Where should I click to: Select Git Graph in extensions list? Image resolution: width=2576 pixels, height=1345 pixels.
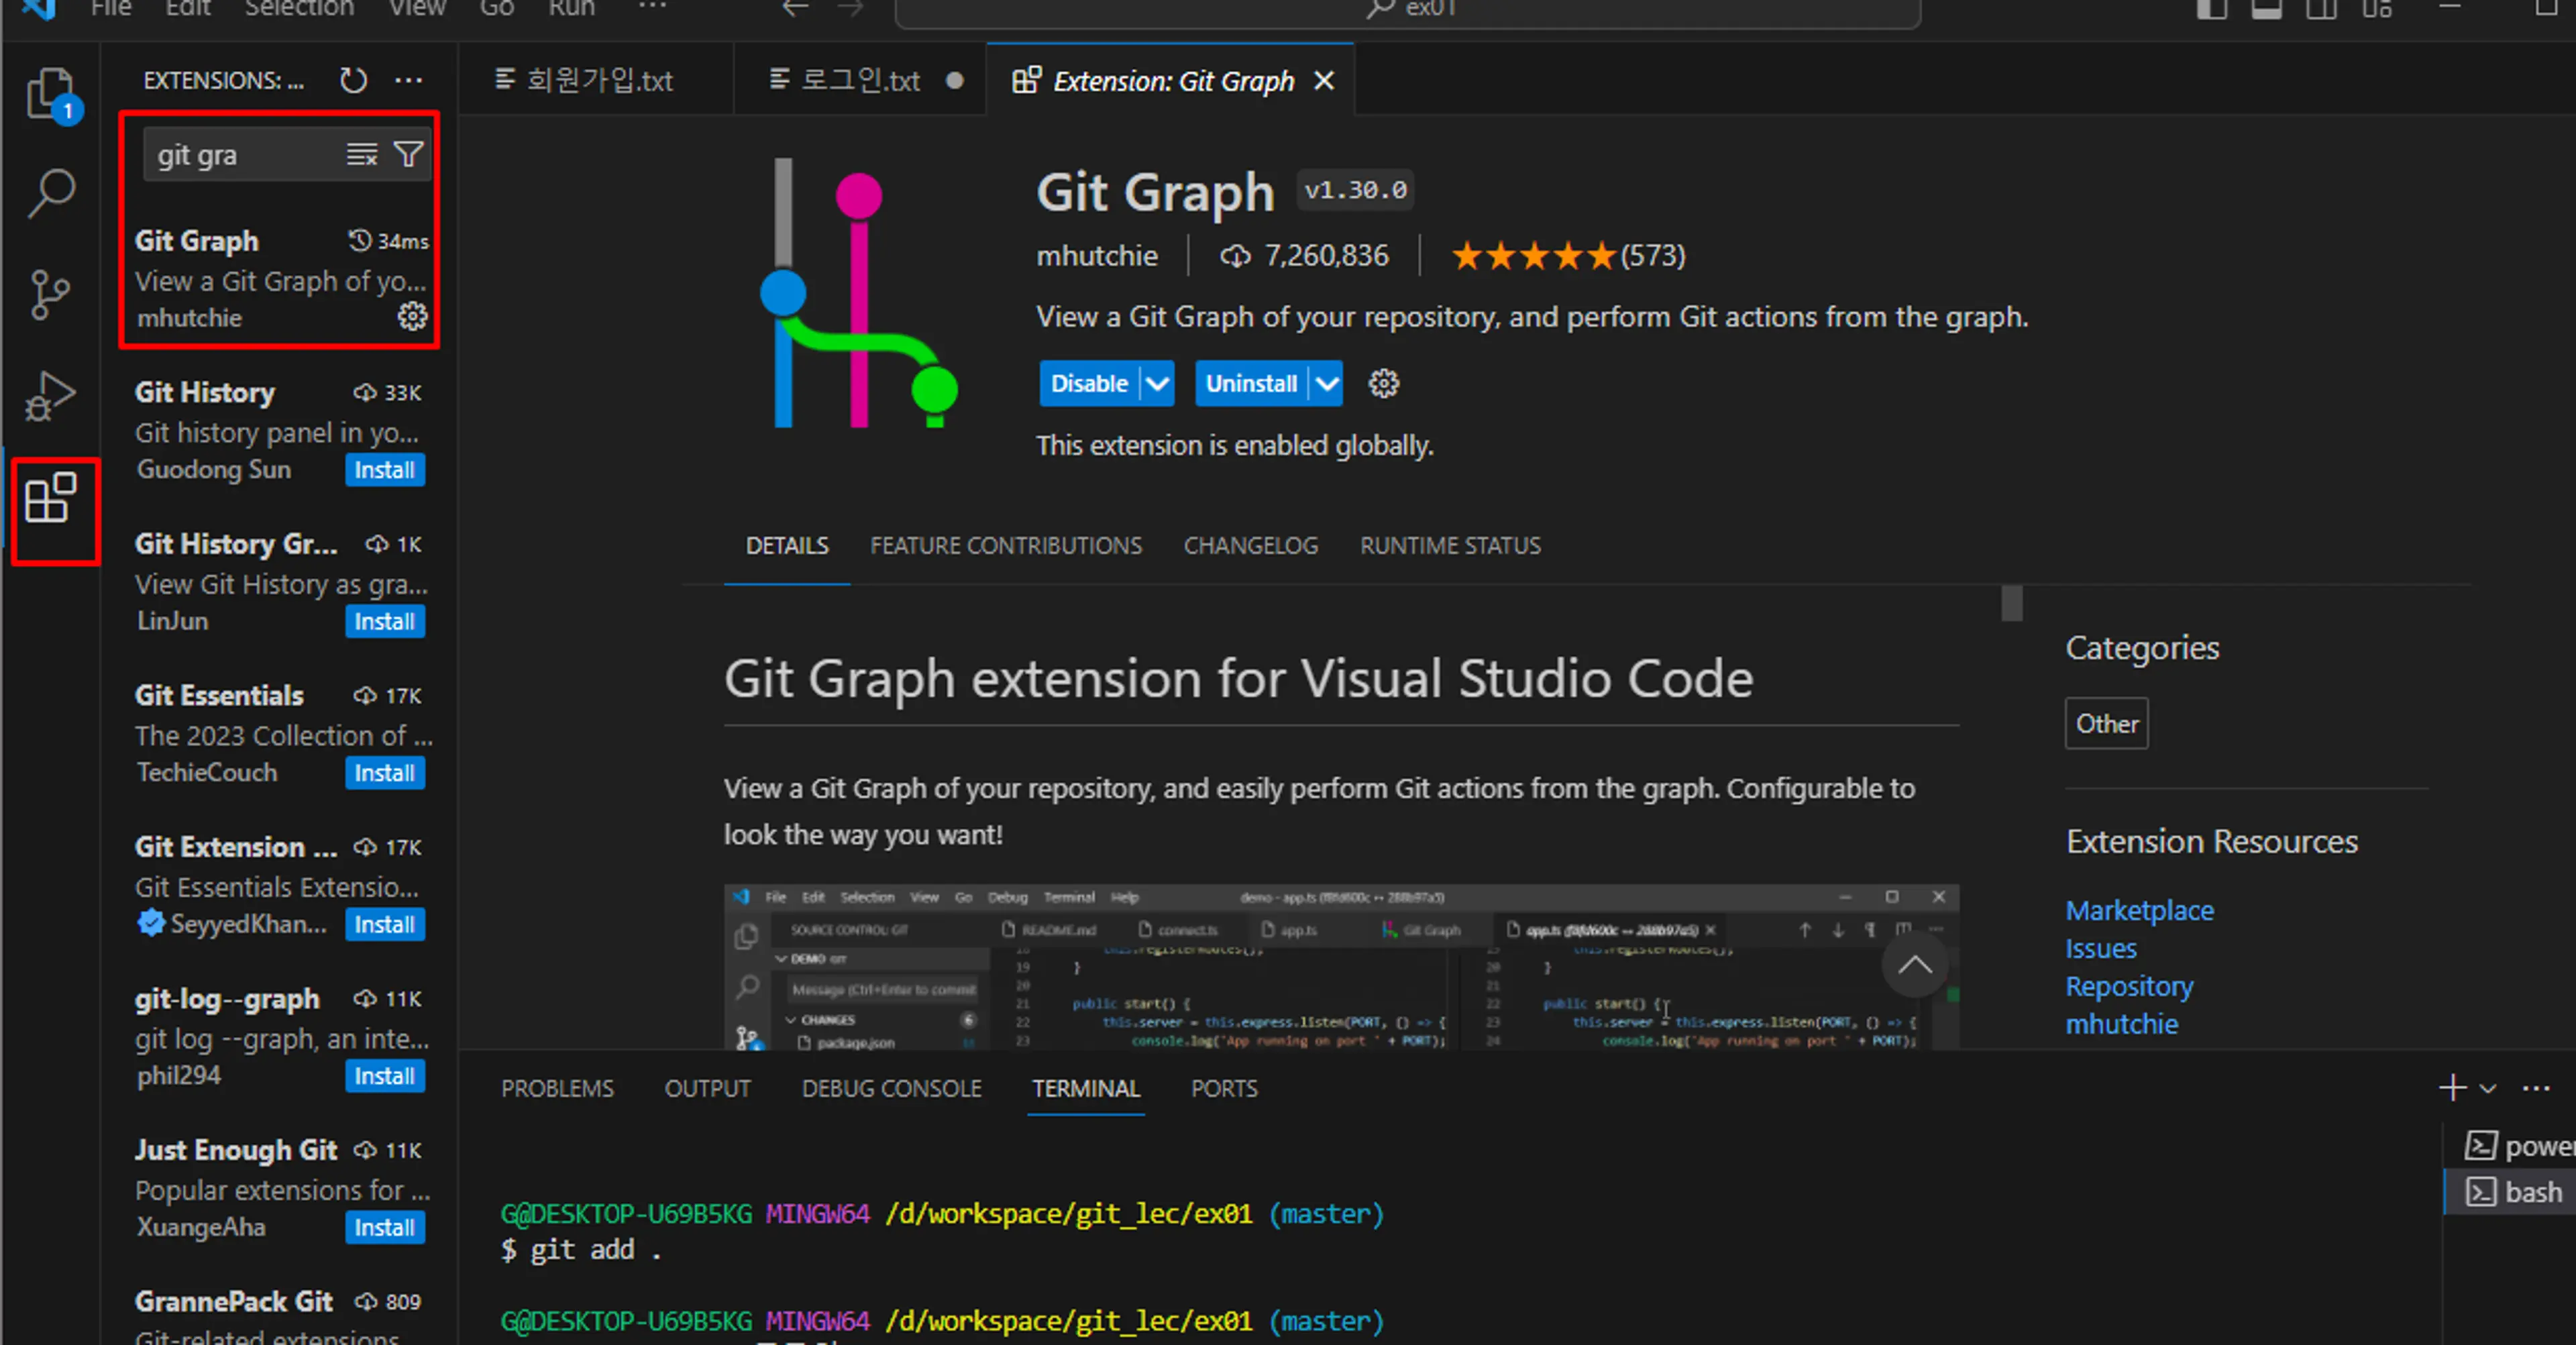click(x=280, y=280)
